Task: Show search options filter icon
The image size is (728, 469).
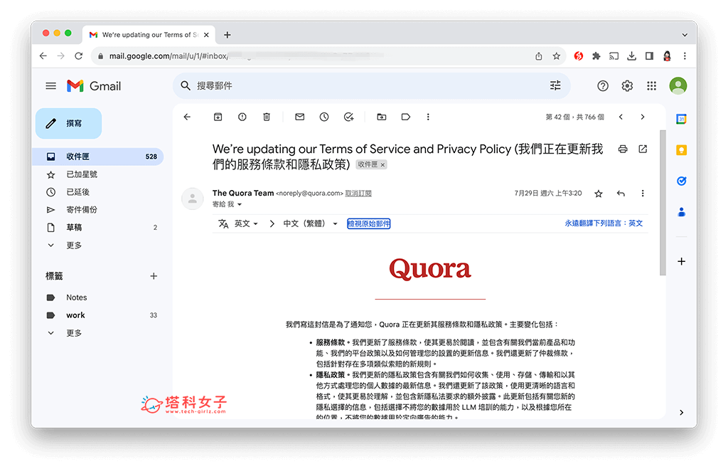Action: pos(555,85)
